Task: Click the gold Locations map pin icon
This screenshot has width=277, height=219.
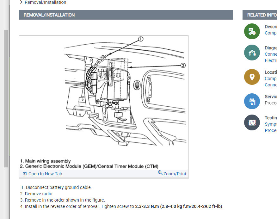Action: click(x=252, y=77)
